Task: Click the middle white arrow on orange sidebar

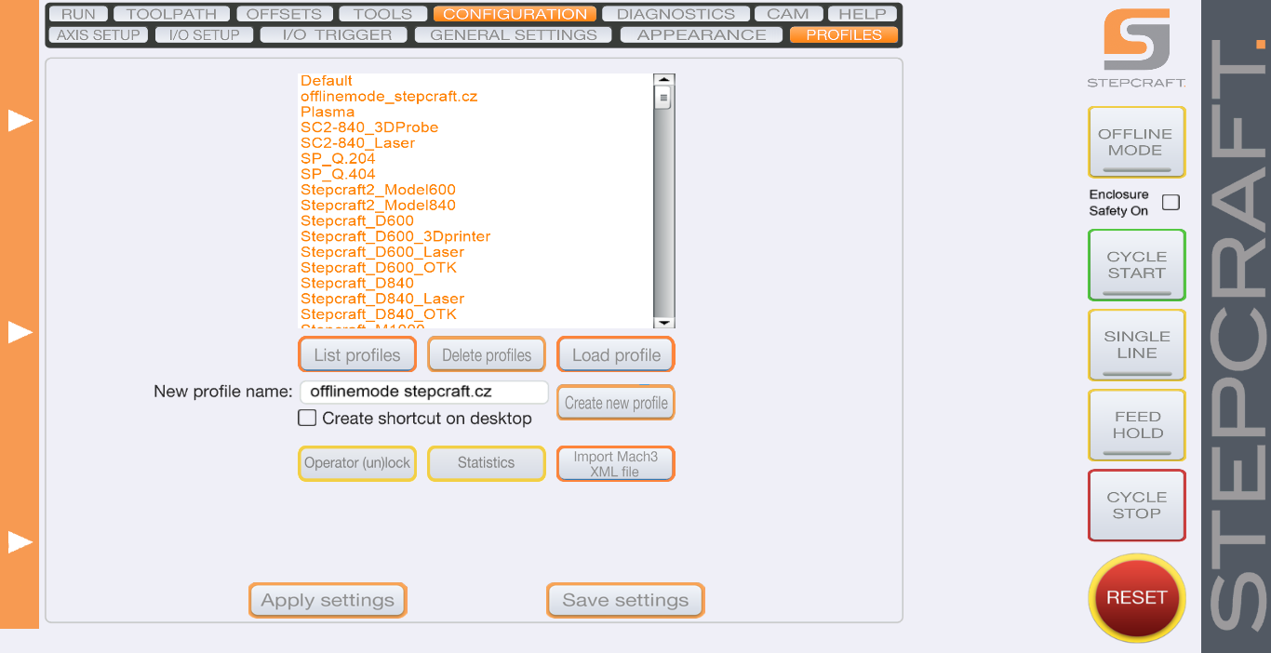Action: pyautogui.click(x=20, y=332)
